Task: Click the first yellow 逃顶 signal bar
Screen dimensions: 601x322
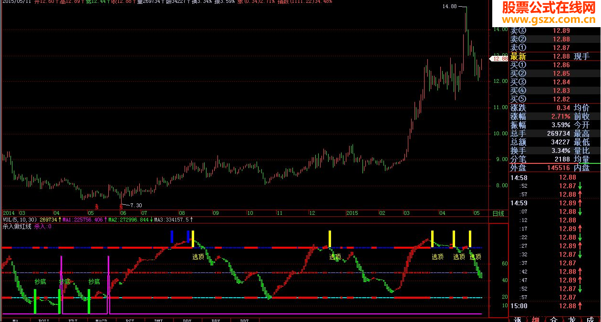Action: [193, 239]
